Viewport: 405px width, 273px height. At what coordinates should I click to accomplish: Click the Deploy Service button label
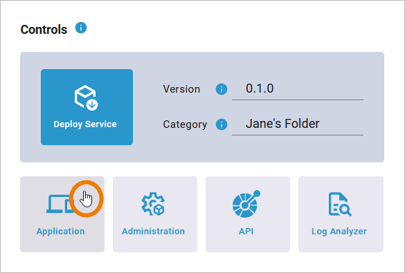[85, 124]
